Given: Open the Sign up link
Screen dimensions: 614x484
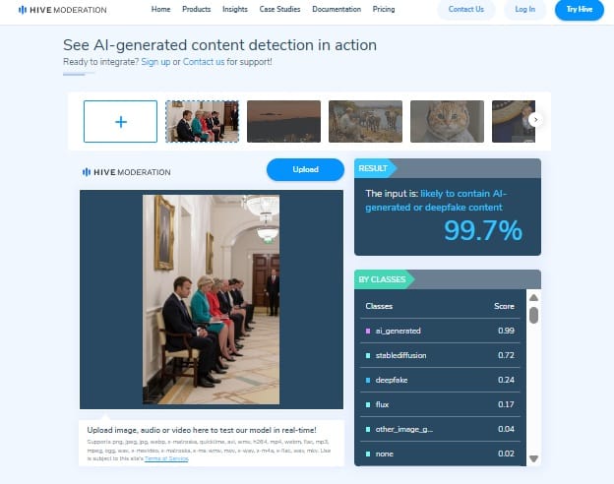Looking at the screenshot, I should point(155,62).
